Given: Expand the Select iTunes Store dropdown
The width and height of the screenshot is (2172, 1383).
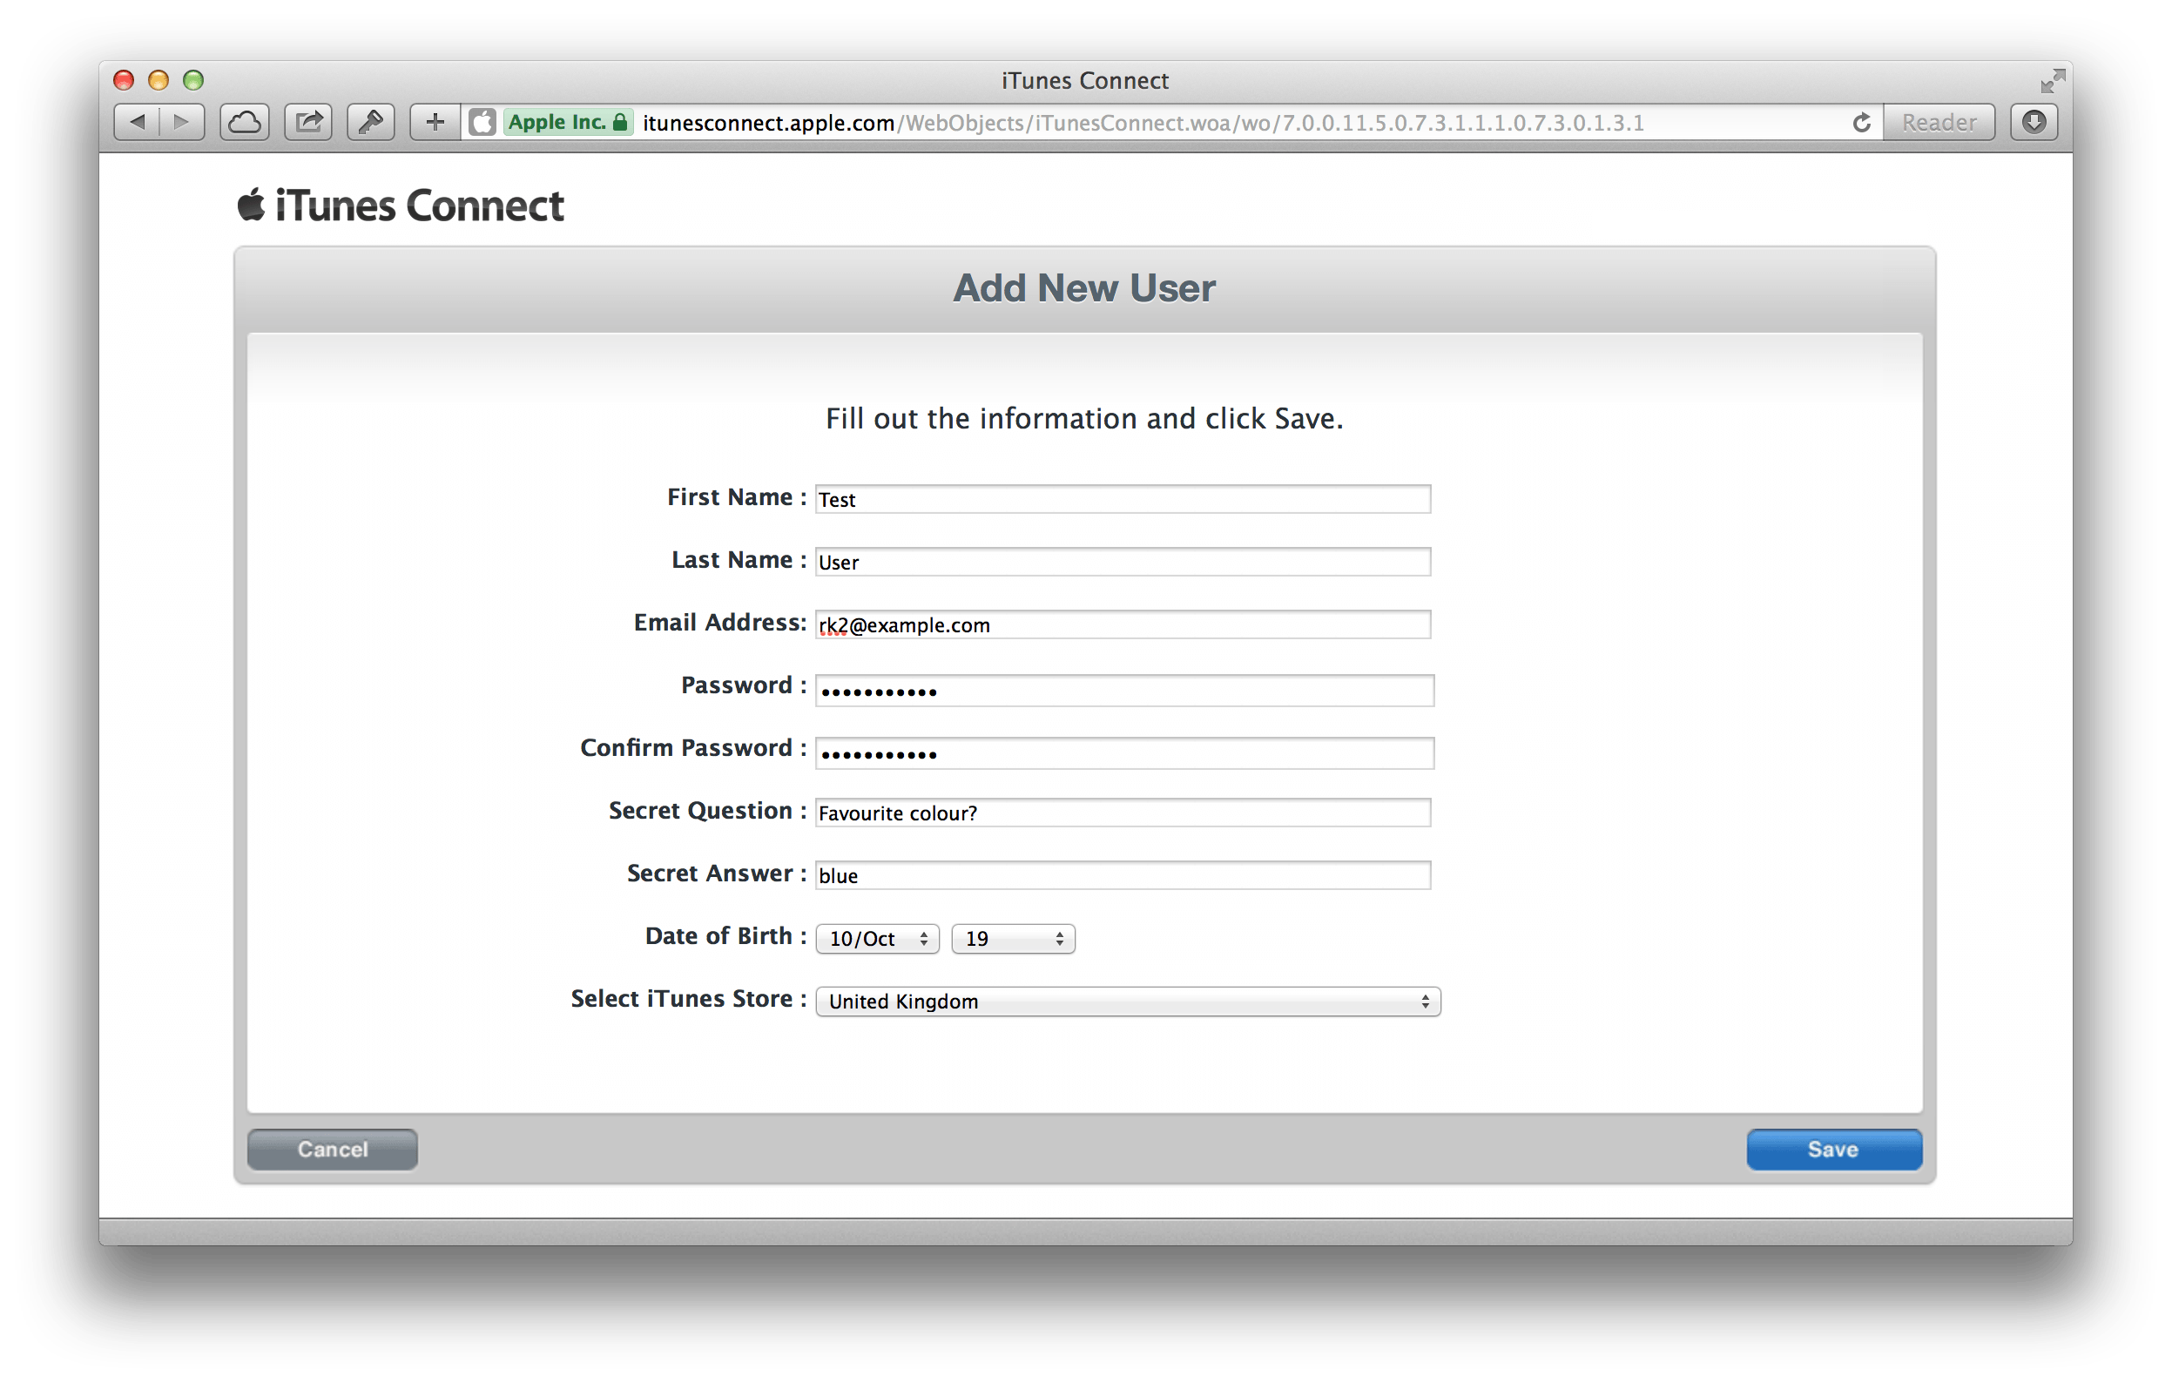Looking at the screenshot, I should coord(1128,1002).
